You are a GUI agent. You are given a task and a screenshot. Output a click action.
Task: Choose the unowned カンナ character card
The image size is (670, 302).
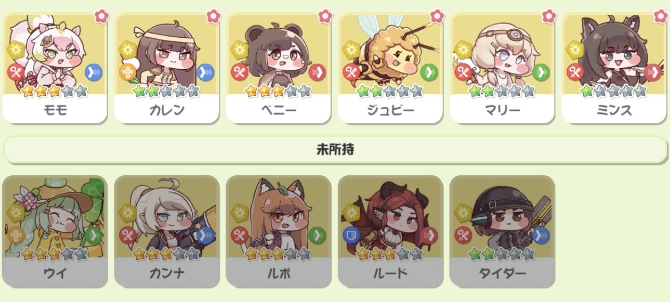click(x=166, y=231)
